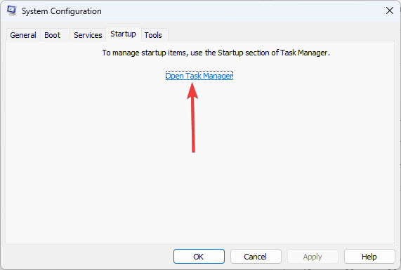
Task: Show the Tools tab
Action: pyautogui.click(x=153, y=35)
